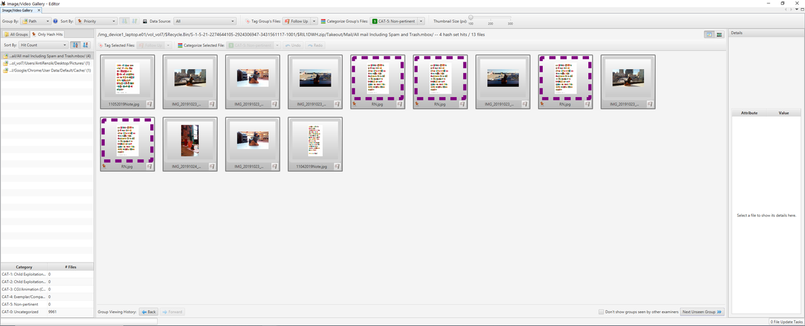Open the Sort By Priority dropdown
This screenshot has height=326, width=805.
[x=96, y=21]
